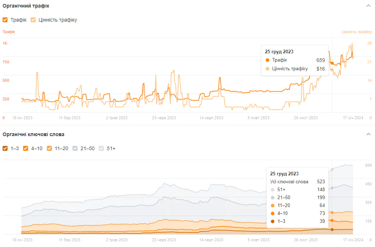Click the 4–10 orange dot in keywords tooltip

click(x=273, y=213)
